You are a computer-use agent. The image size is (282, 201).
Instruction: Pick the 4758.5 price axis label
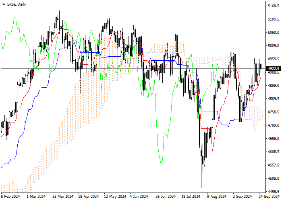click(274, 112)
